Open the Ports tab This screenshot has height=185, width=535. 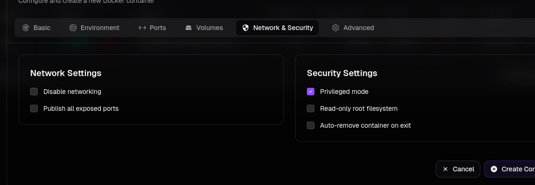(x=152, y=28)
